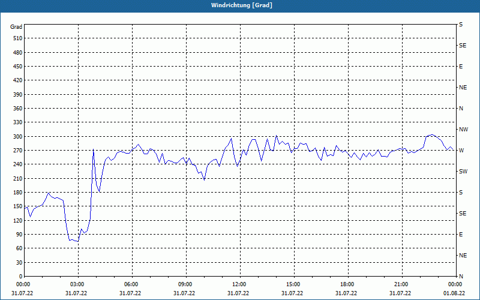Screen dimensions: 480x300
Task: Click the S compass label beside 180 gridline
Action: tap(461, 192)
